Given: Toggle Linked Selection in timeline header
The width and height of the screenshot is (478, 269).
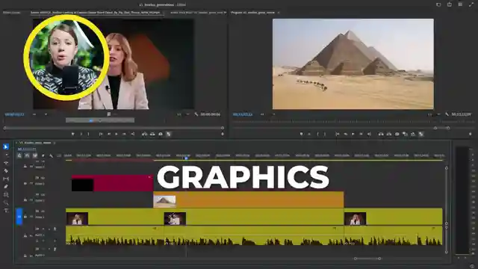Looking at the screenshot, I should point(35,155).
